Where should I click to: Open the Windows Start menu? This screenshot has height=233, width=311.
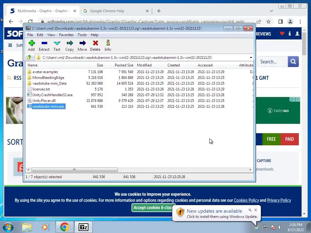pyautogui.click(x=8, y=227)
